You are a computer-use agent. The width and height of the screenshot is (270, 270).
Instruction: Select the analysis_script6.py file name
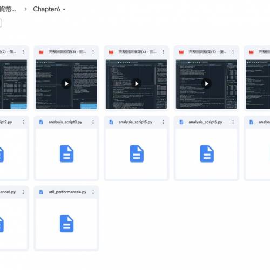205,122
